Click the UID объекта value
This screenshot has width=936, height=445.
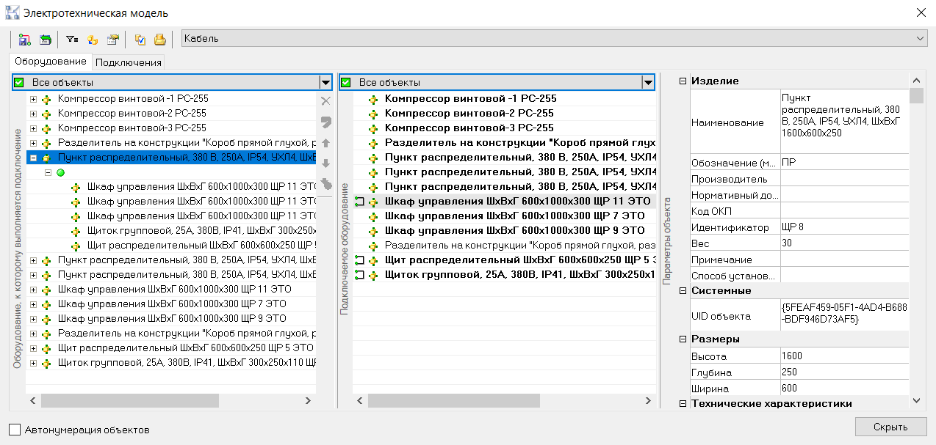[844, 315]
